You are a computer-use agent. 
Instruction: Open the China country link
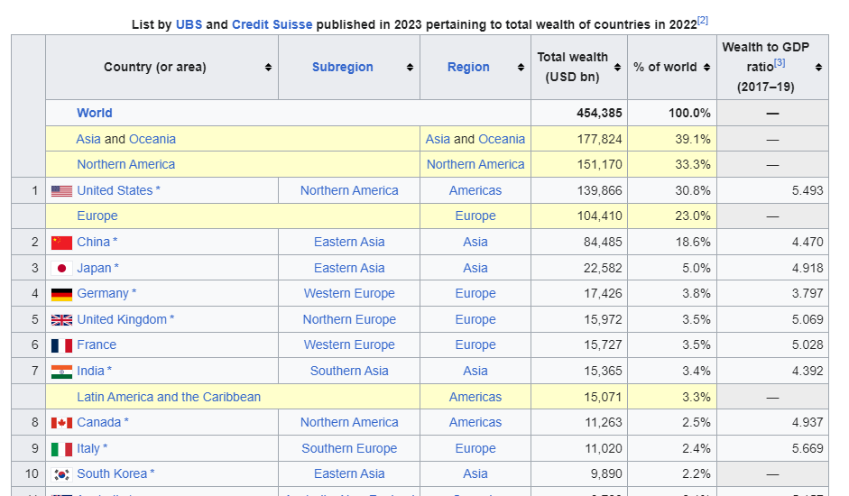93,242
